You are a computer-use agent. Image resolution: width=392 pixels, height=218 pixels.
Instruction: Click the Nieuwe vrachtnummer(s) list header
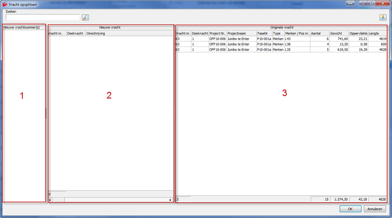[x=24, y=28]
